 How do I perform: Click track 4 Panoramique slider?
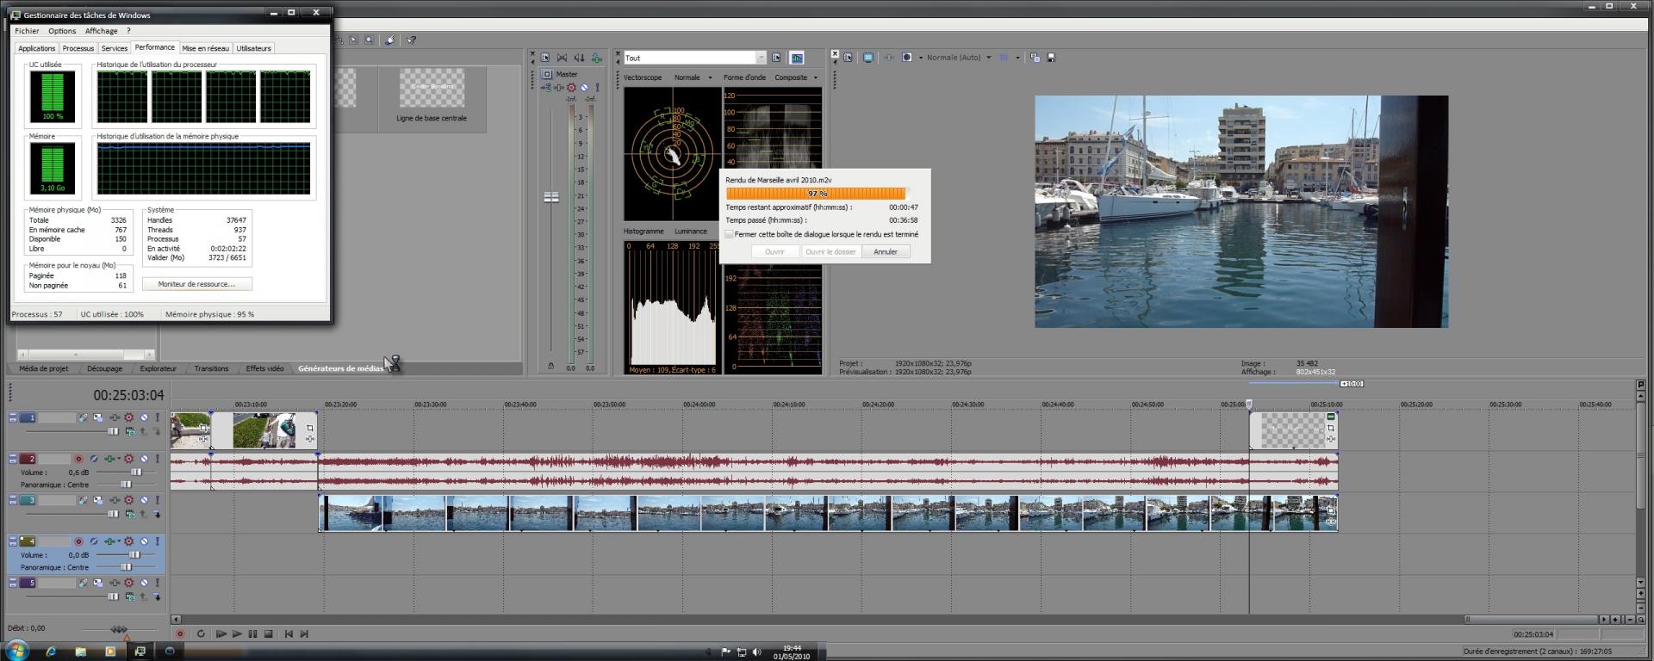126,567
